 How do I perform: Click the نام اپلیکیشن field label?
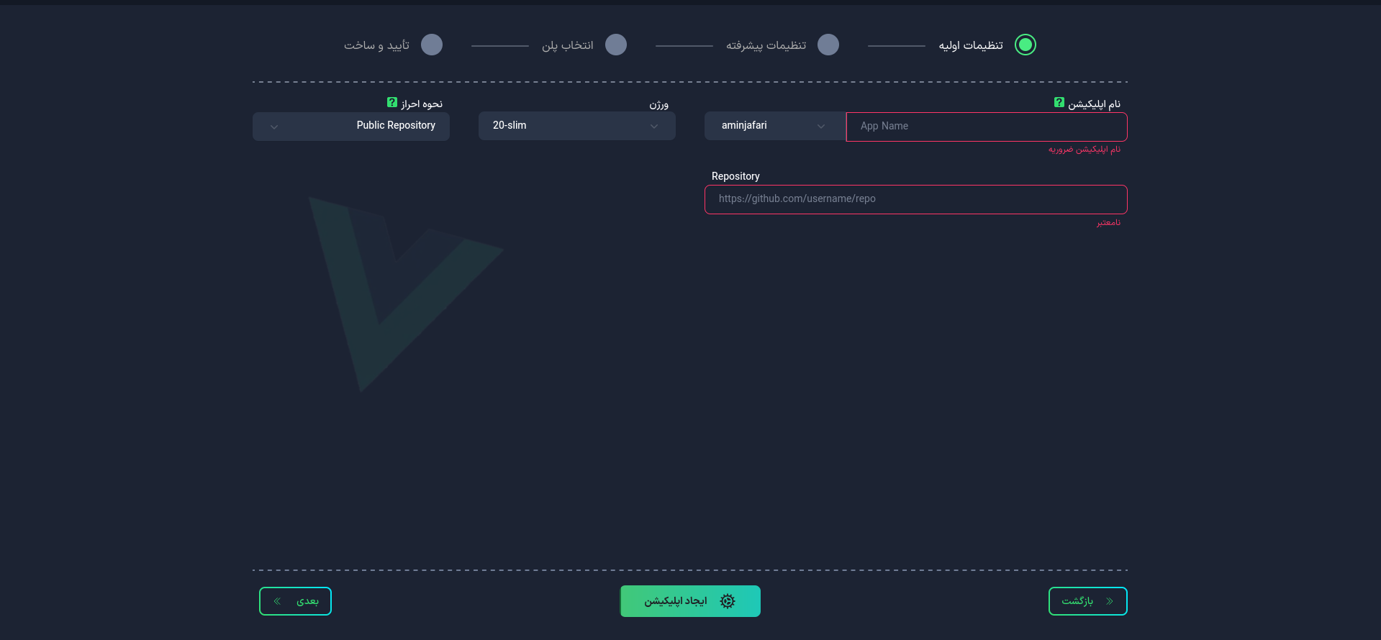1095,104
